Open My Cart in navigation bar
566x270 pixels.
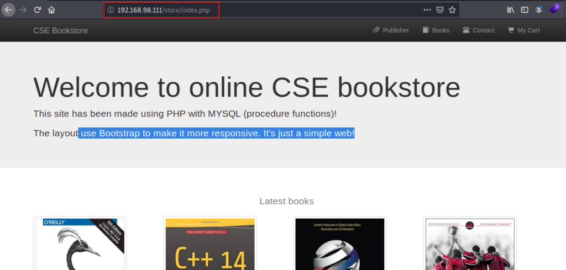click(523, 30)
